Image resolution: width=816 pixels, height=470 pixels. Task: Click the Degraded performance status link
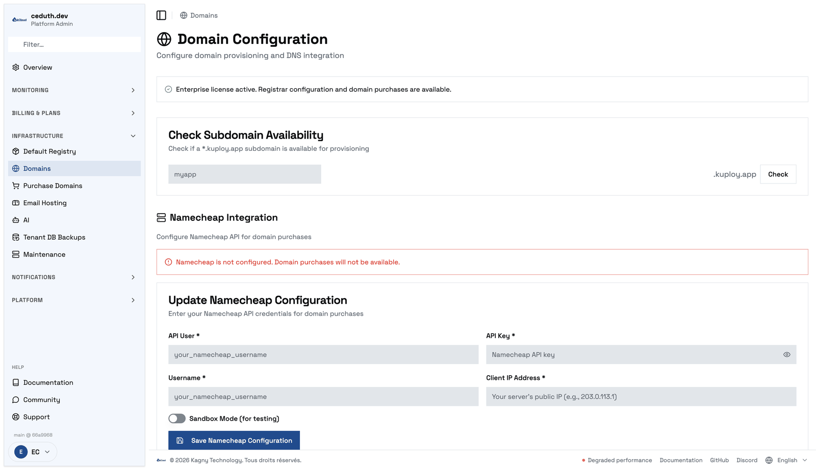(617, 460)
